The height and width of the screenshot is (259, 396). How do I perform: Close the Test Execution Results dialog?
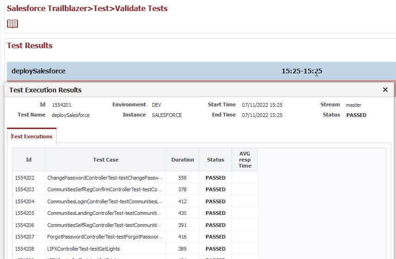385,90
